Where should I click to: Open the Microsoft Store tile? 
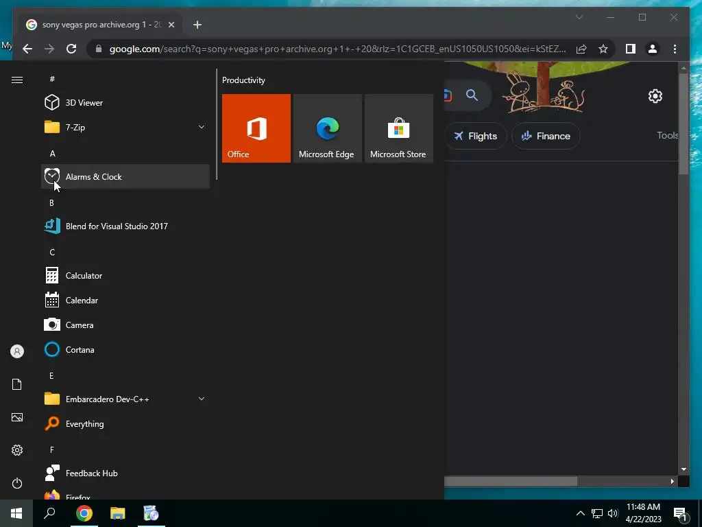398,128
